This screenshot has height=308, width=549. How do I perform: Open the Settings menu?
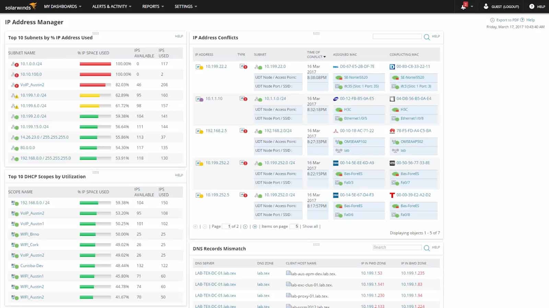[186, 7]
